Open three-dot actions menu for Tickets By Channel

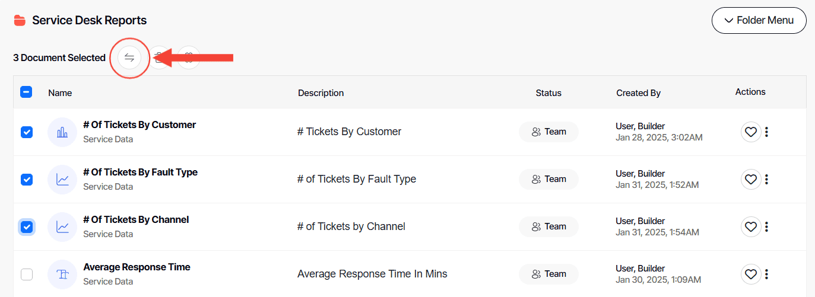click(767, 226)
